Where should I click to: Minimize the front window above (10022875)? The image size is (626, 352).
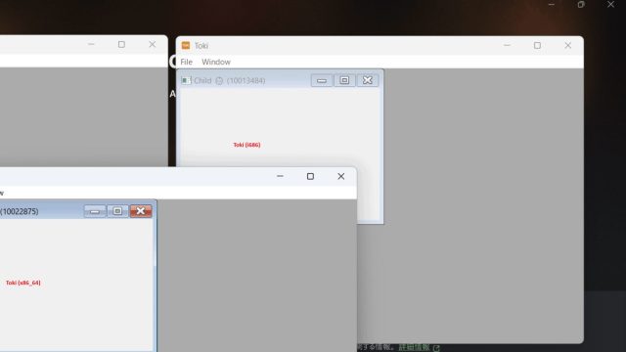tap(280, 176)
